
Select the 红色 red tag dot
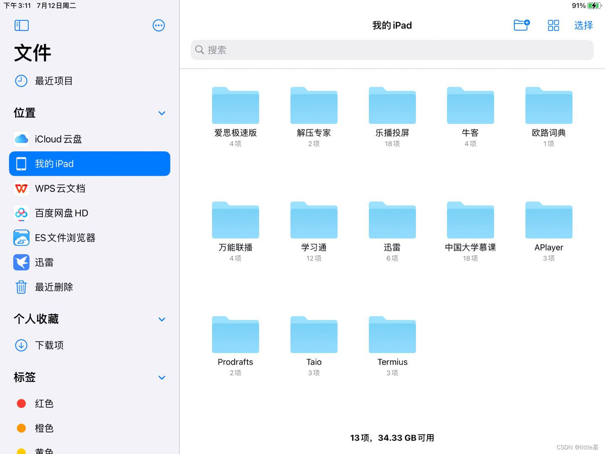tap(21, 404)
